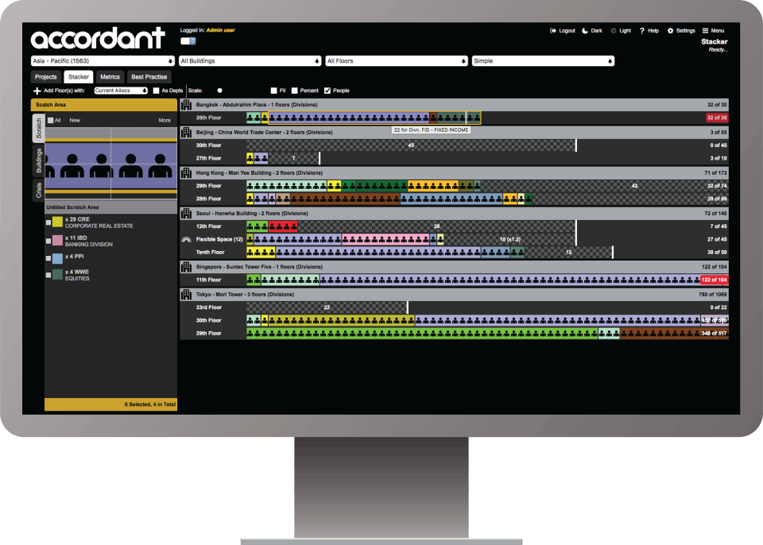
Task: Switch to the Projects tab
Action: (x=46, y=77)
